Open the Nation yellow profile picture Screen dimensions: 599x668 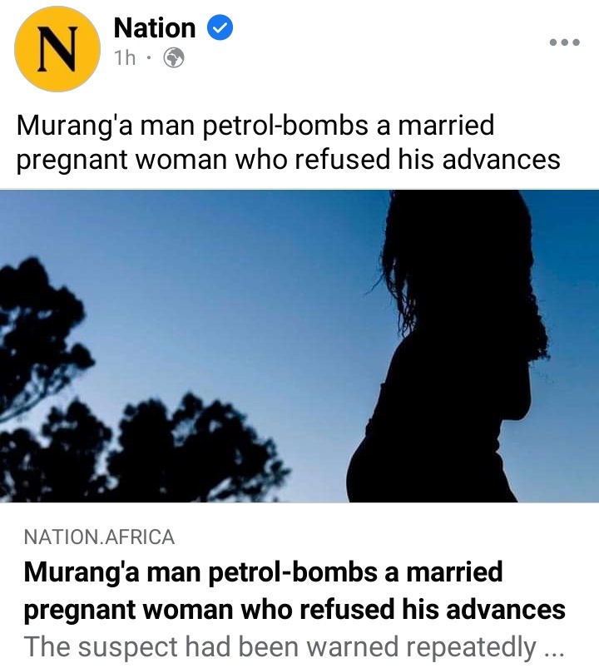click(57, 48)
